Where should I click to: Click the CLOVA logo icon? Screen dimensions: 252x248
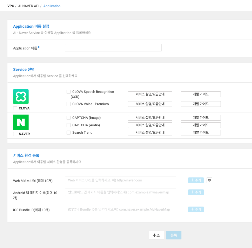21,97
